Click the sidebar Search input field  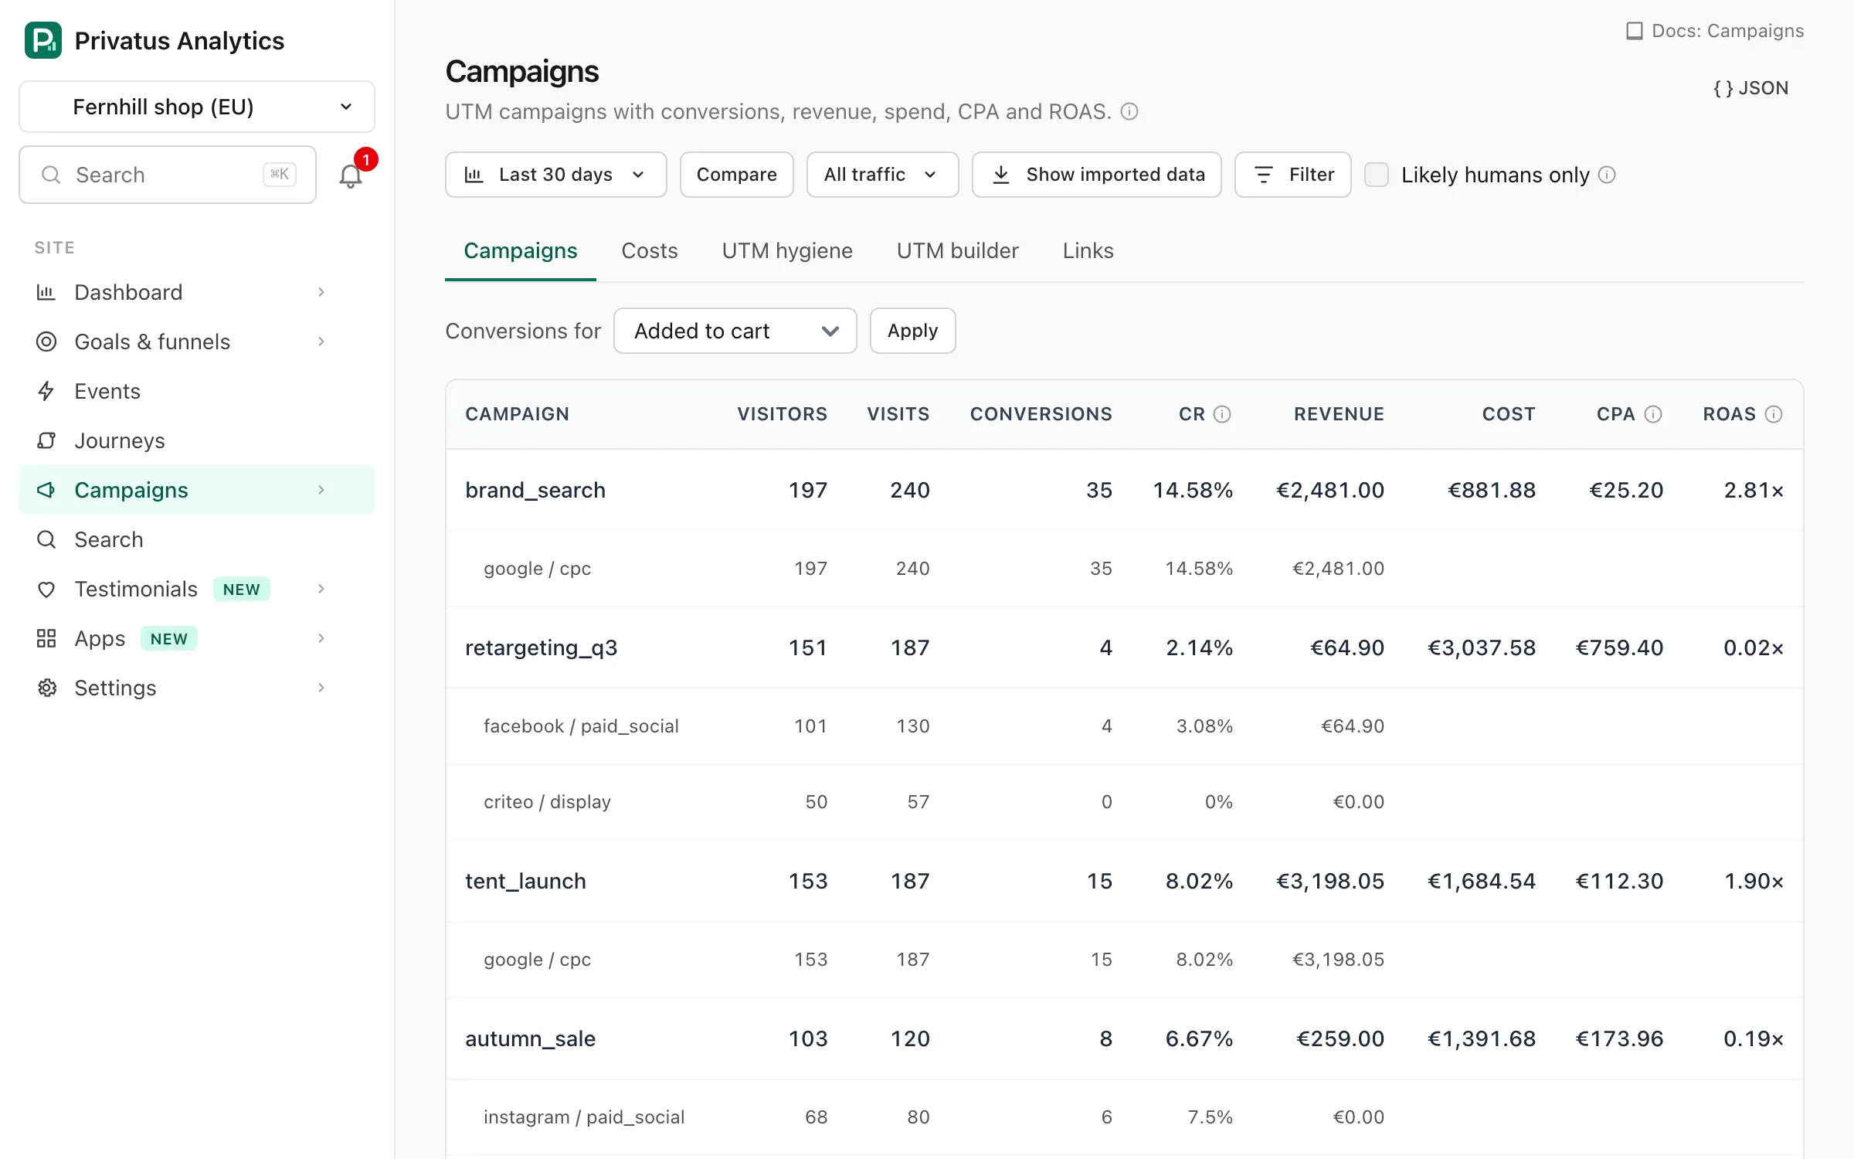click(168, 175)
